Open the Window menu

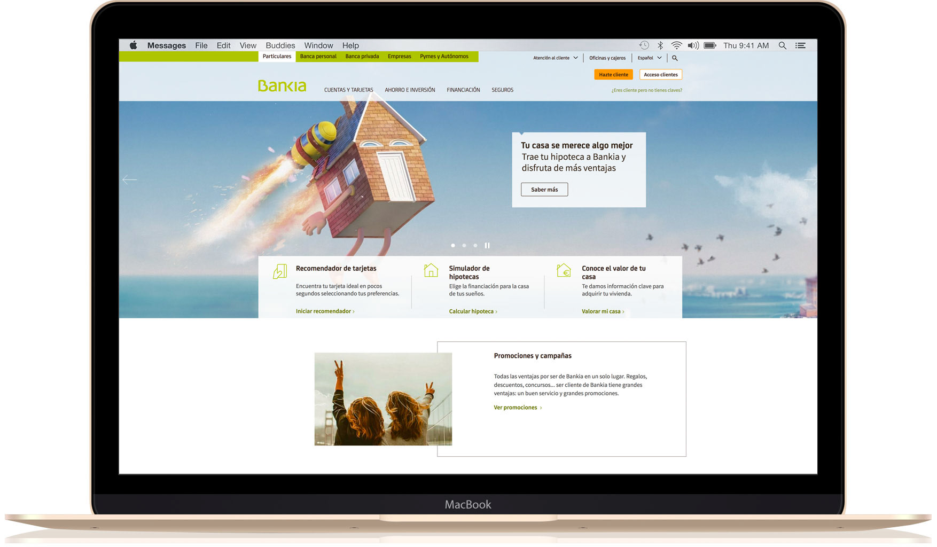tap(318, 45)
